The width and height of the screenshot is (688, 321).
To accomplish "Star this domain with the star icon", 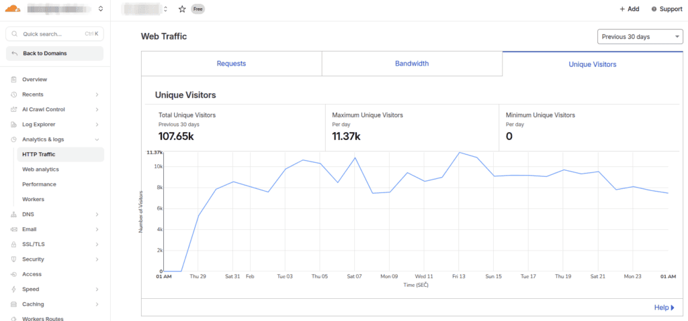I will pyautogui.click(x=182, y=9).
